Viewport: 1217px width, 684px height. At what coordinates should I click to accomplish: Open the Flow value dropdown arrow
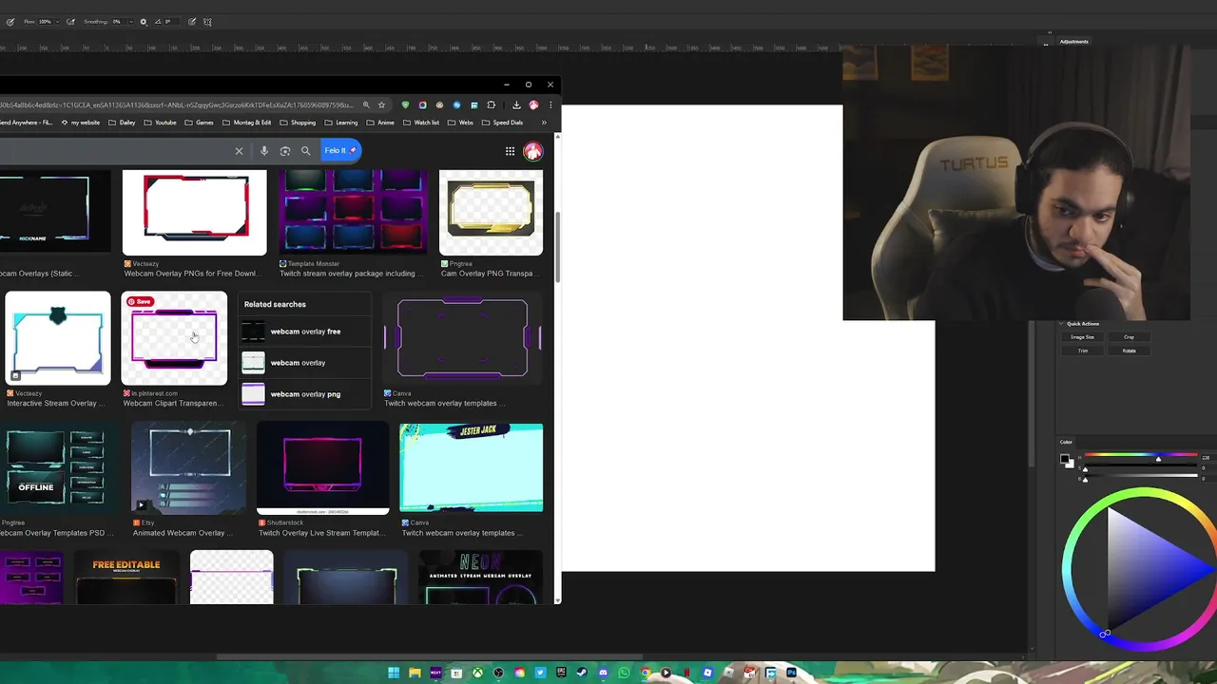coord(58,22)
